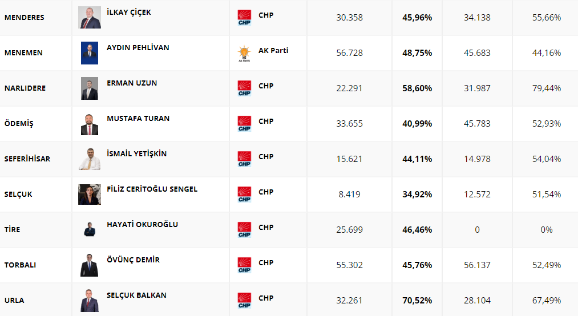The image size is (578, 316).
Task: Select the candidate name Erman Uzun
Action: click(x=132, y=83)
